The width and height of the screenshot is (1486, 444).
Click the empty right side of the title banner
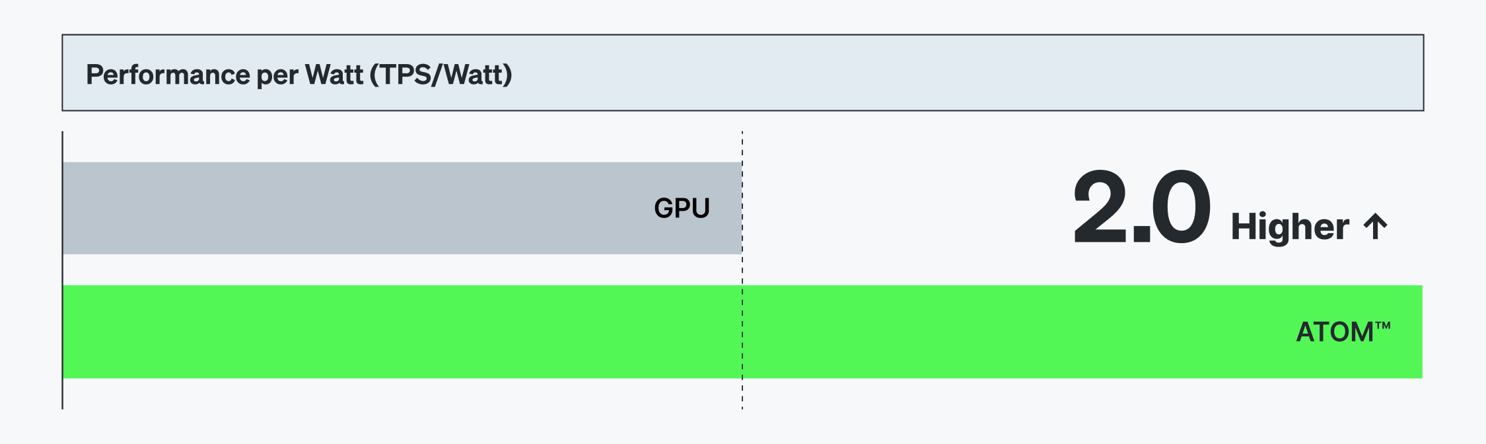point(991,73)
